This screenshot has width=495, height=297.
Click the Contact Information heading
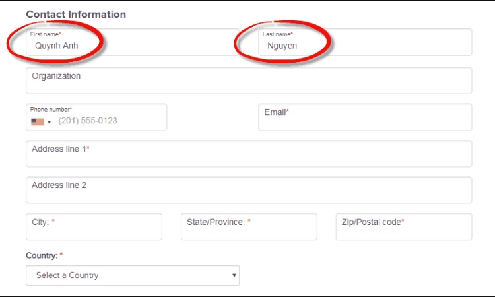[76, 14]
